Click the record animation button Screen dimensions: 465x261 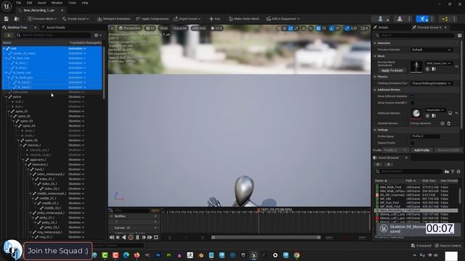click(131, 237)
